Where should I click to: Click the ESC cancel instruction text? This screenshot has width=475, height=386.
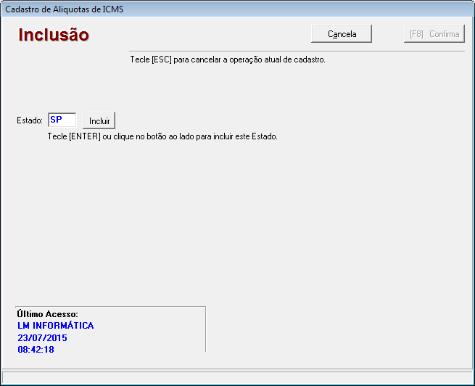click(x=227, y=59)
